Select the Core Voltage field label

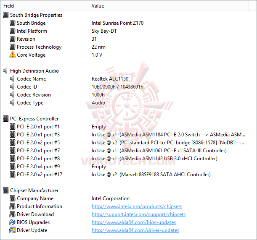[31, 55]
